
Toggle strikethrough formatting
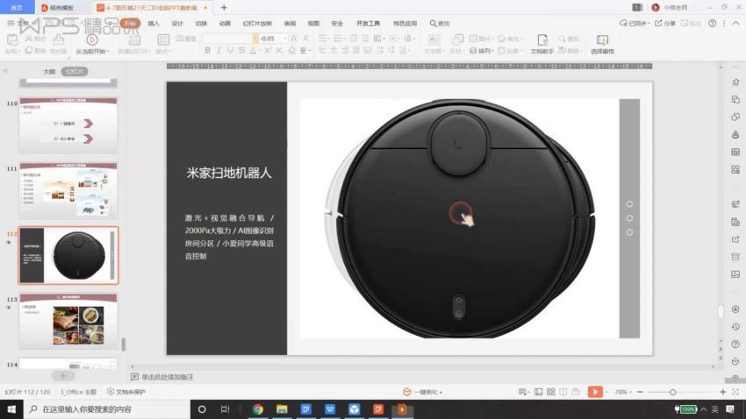pyautogui.click(x=241, y=50)
